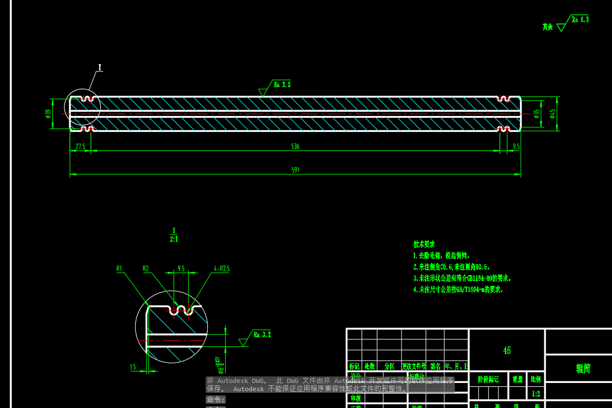This screenshot has height=408, width=612.
Task: Click requirement line 4 about GB/T1804-m
Action: click(x=458, y=290)
